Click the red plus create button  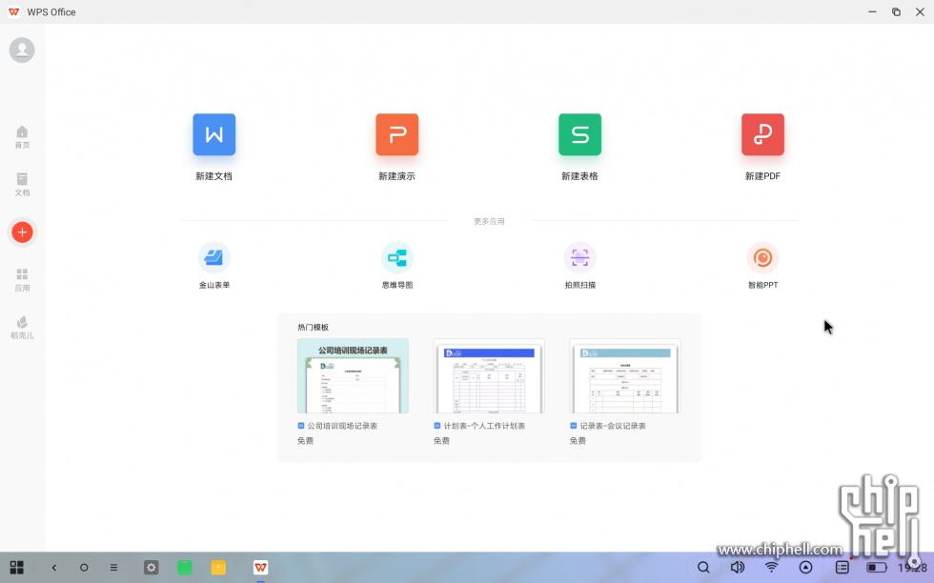[x=22, y=232]
